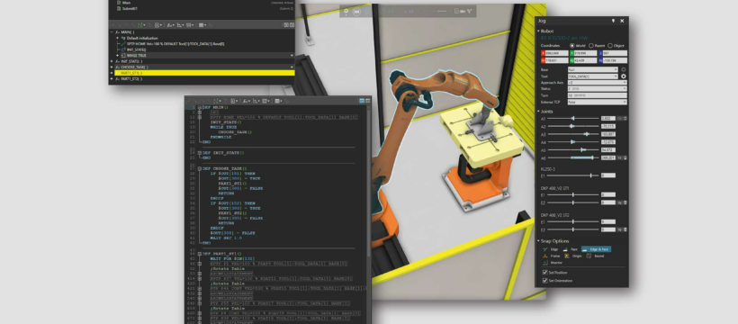Toggle Set Position checkbox
Viewport: 738px width, 324px height.
[x=545, y=273]
